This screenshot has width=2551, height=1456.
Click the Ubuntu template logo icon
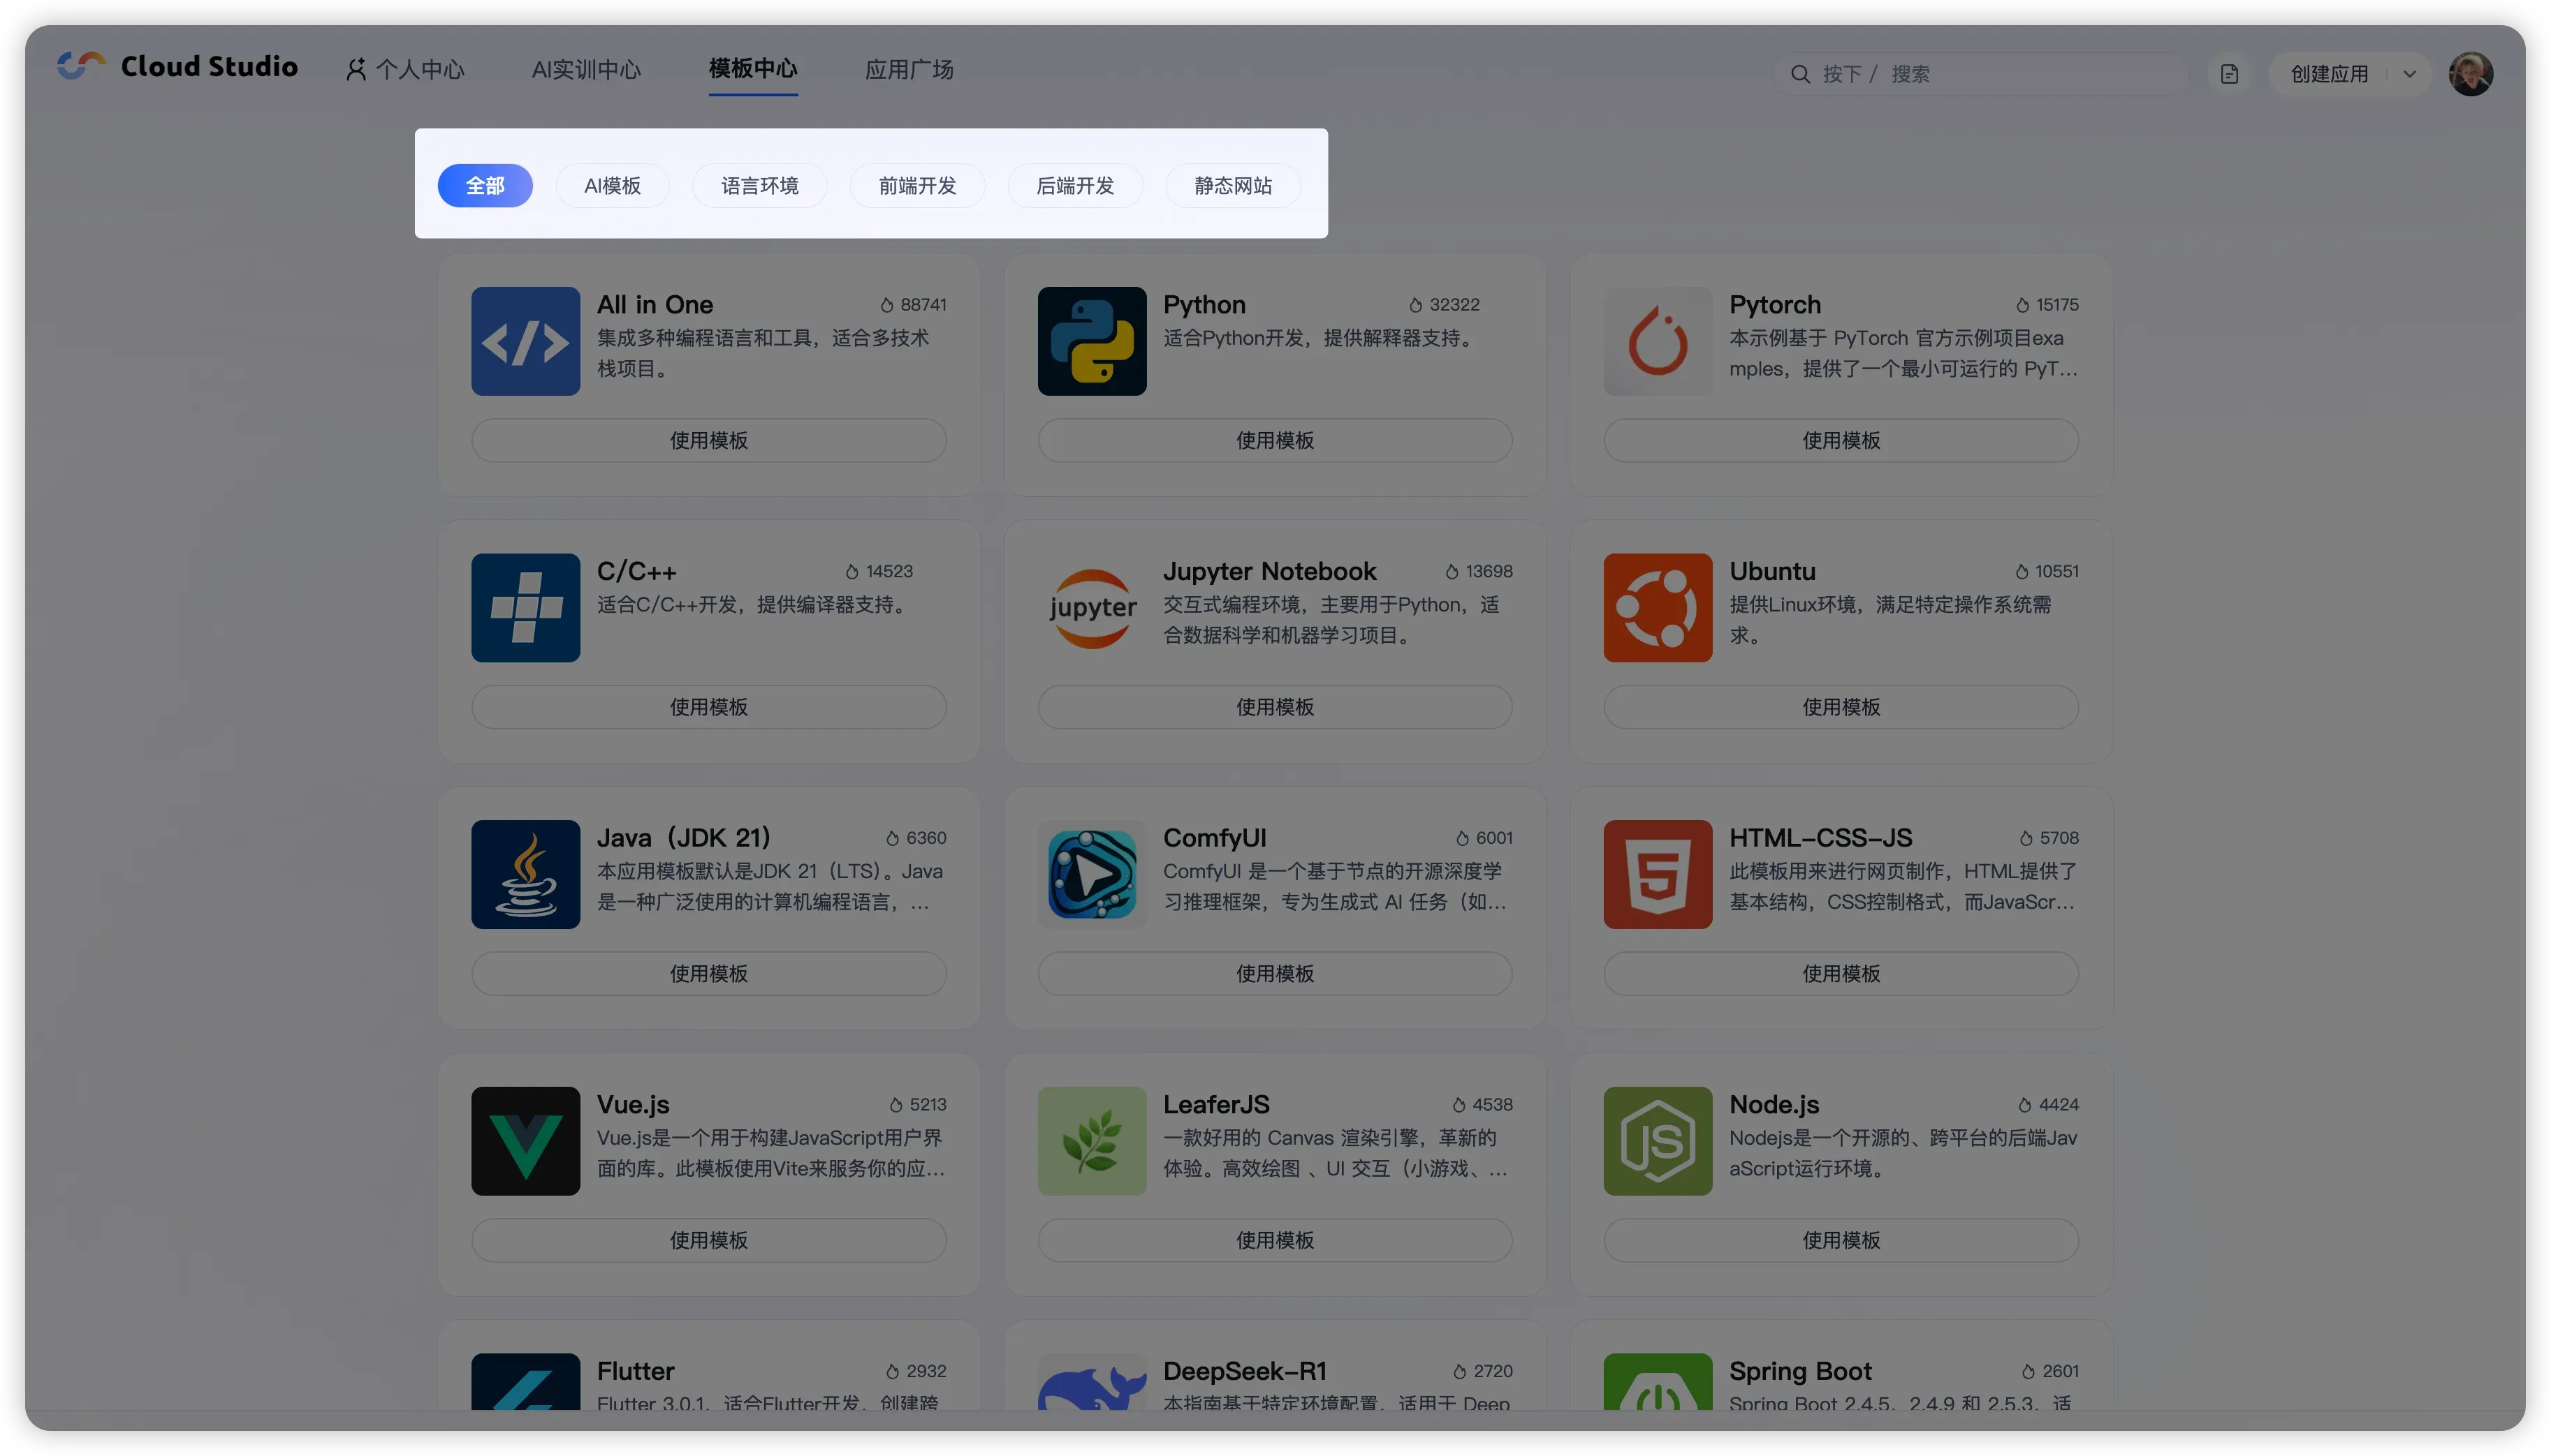tap(1658, 608)
